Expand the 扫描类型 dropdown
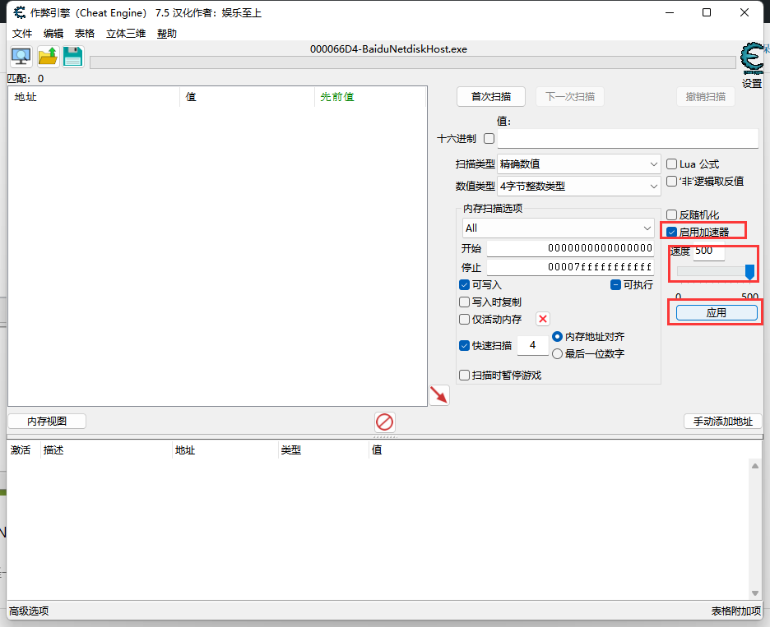Screen dimensions: 770x627 point(579,164)
